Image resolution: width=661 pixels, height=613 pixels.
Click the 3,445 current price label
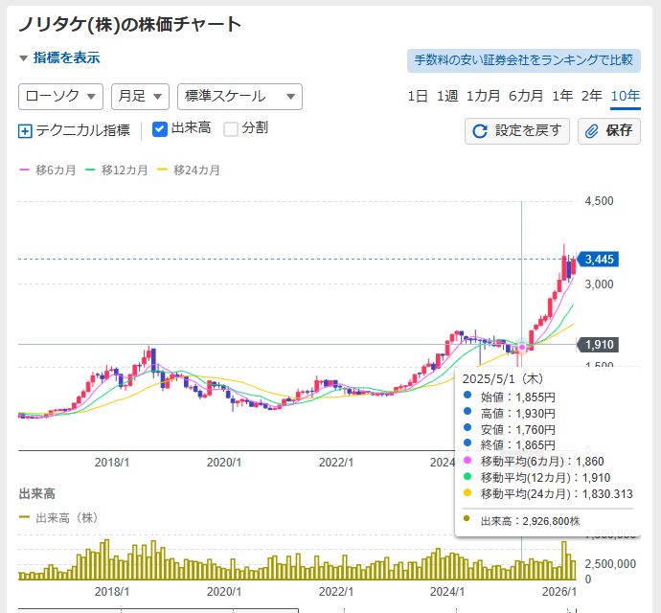(x=598, y=260)
